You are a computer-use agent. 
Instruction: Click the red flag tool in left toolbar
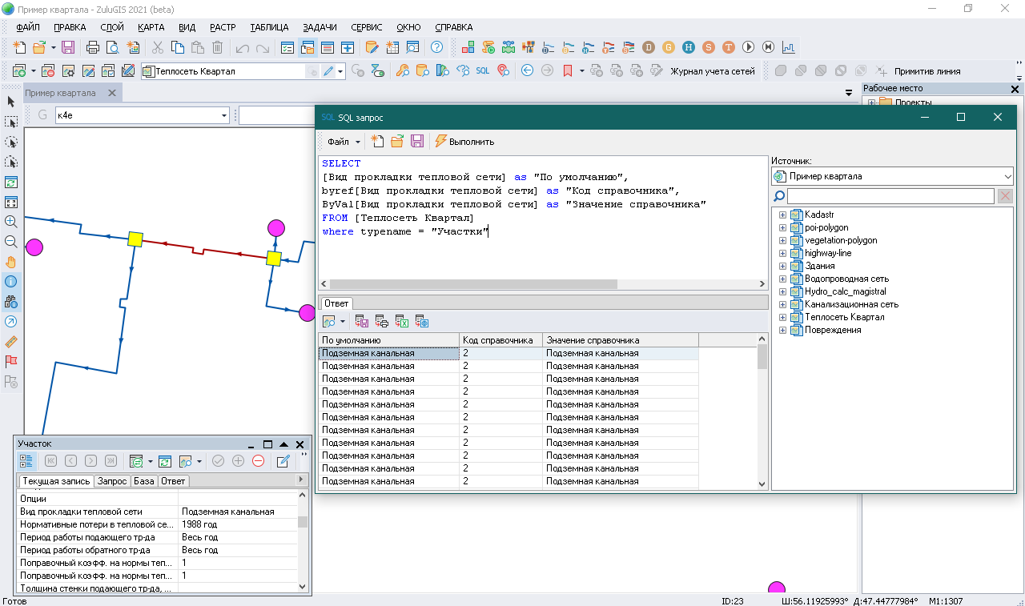(x=11, y=362)
